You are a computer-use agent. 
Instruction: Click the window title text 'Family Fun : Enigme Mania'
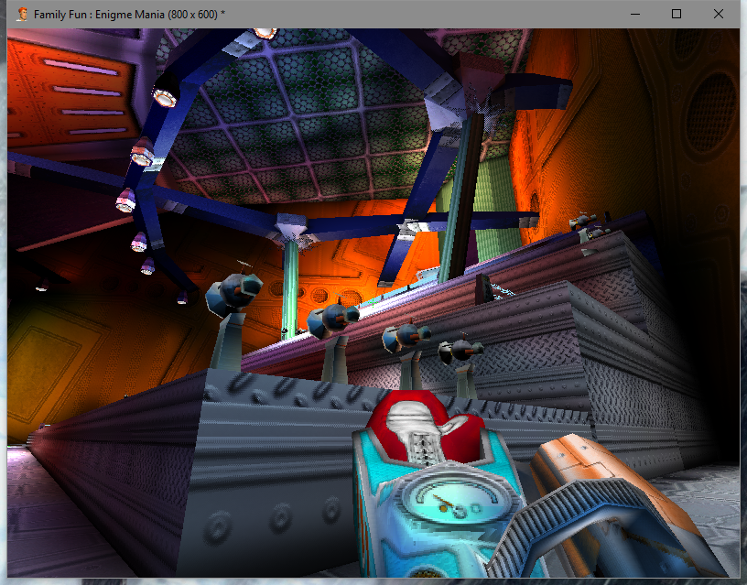(99, 15)
